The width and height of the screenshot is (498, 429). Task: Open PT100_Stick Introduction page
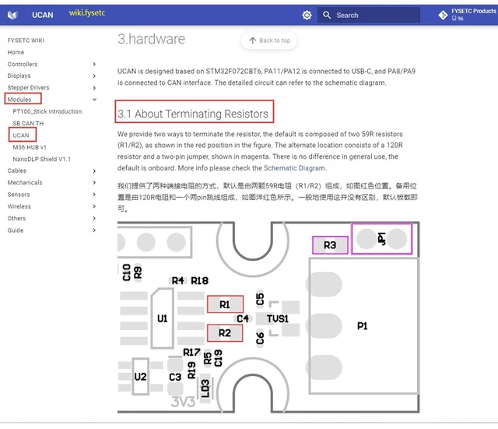pyautogui.click(x=47, y=111)
